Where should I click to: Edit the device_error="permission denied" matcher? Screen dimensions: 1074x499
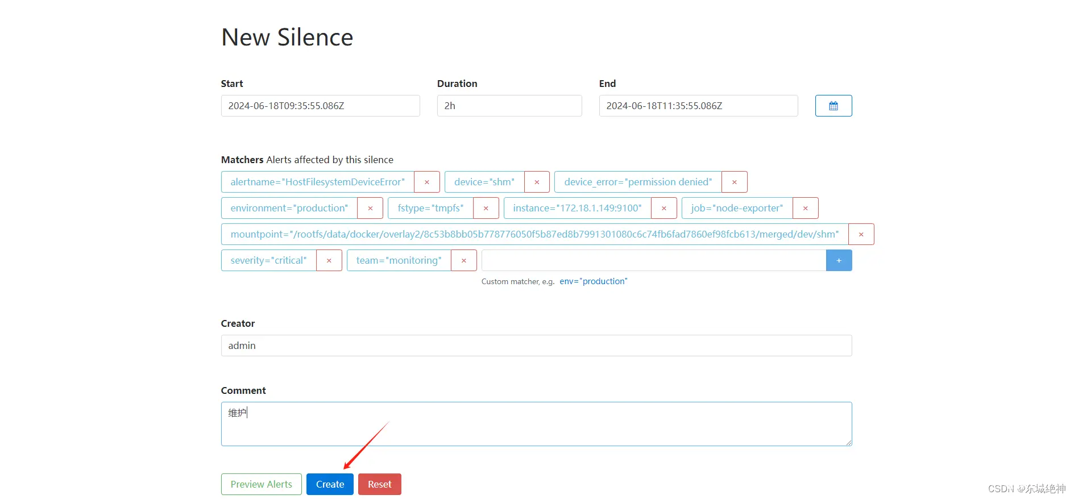pyautogui.click(x=638, y=182)
